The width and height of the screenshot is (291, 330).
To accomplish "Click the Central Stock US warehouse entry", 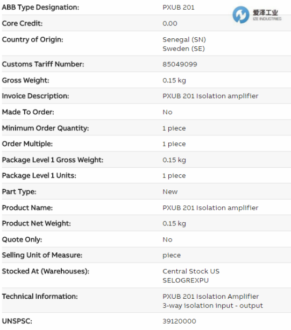I will pyautogui.click(x=191, y=271).
